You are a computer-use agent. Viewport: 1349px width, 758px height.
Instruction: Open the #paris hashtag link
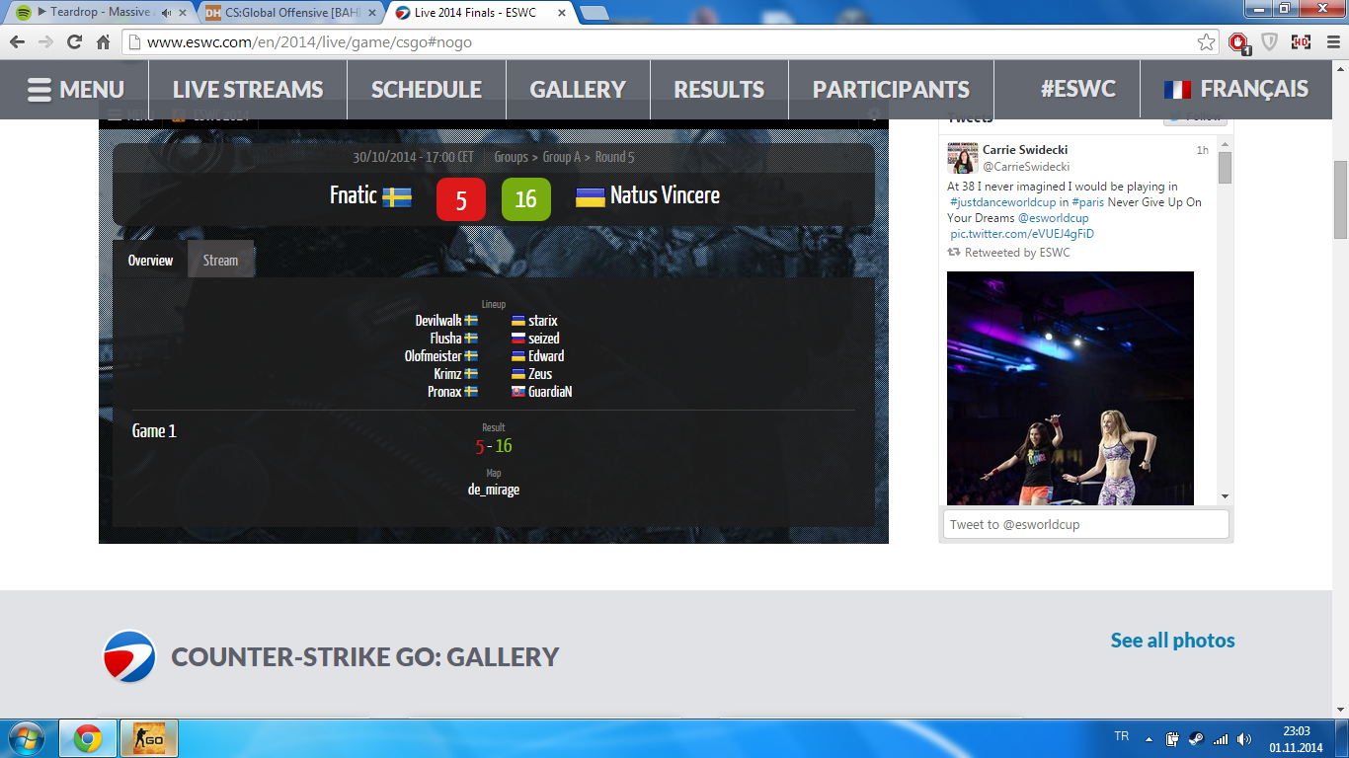click(x=1089, y=201)
